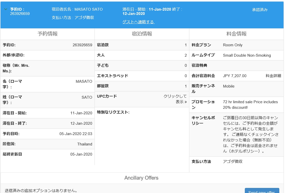This screenshot has height=193, width=294.
Task: Click the booking time 05-Jan-2020 22:03
Action: [76, 134]
